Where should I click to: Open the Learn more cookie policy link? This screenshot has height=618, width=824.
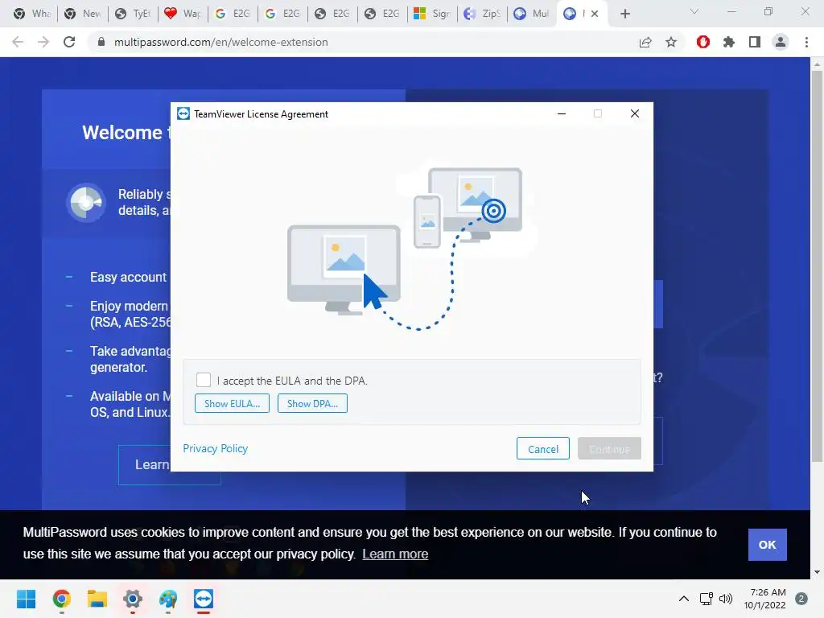click(x=395, y=554)
